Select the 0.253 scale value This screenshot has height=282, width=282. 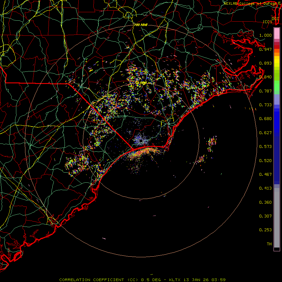coord(265,230)
